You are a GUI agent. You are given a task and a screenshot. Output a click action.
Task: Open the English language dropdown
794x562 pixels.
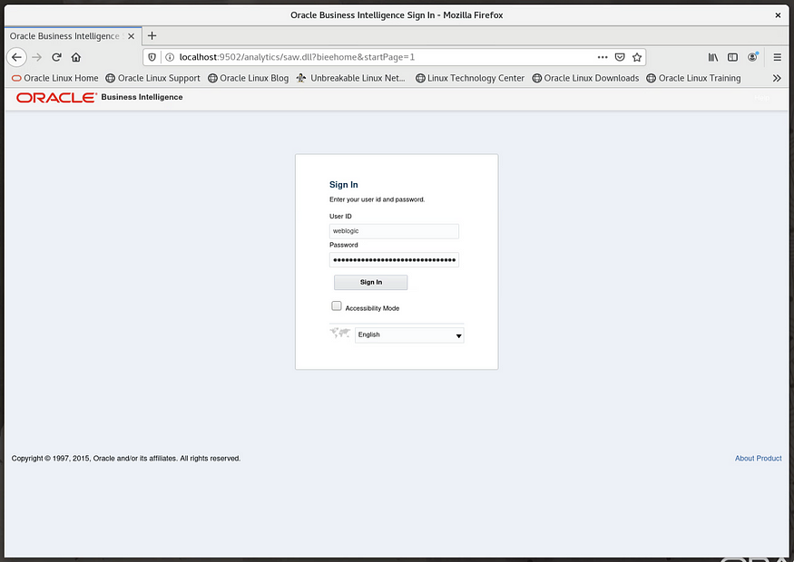409,334
